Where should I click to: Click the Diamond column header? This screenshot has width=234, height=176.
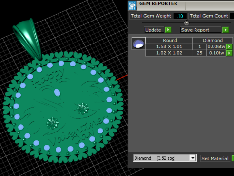tap(213, 41)
